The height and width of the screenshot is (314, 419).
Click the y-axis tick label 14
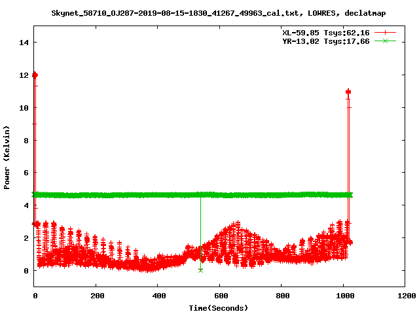24,43
